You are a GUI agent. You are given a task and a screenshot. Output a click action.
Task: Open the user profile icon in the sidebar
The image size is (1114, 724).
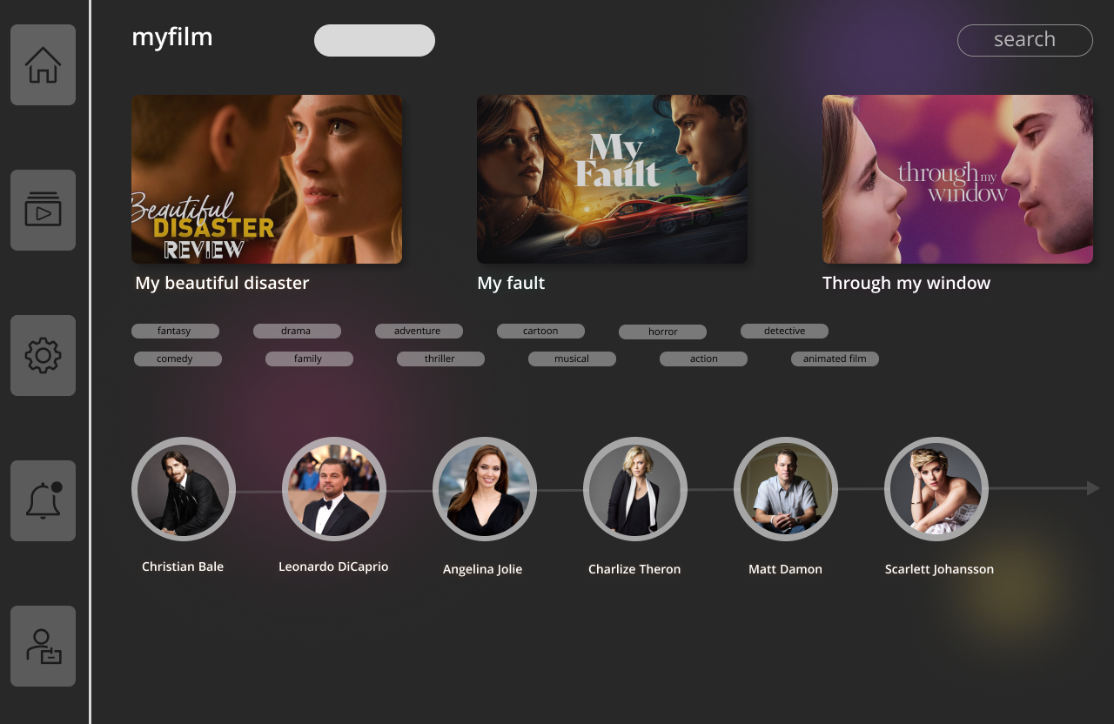(43, 646)
